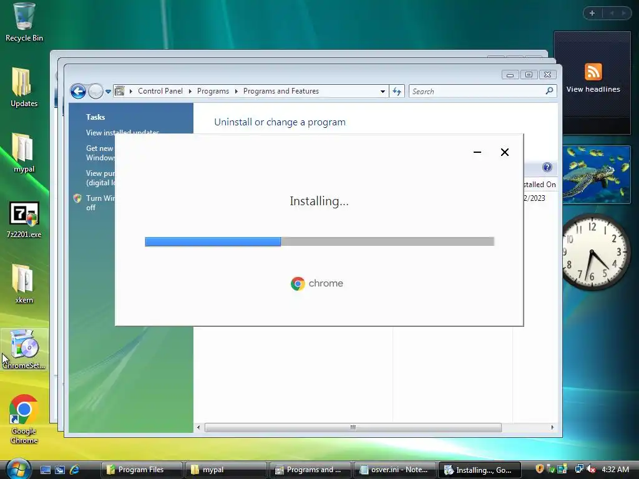Viewport: 639px width, 479px height.
Task: Click View installed updates task link
Action: tap(122, 132)
